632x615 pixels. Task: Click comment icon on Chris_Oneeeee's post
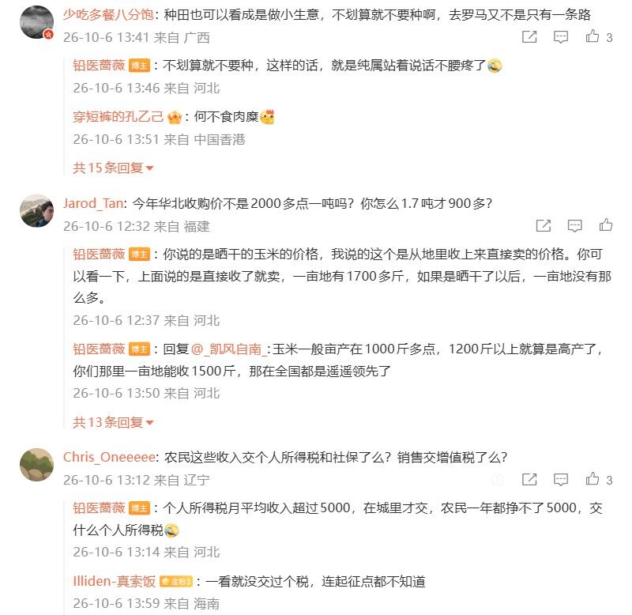[561, 480]
